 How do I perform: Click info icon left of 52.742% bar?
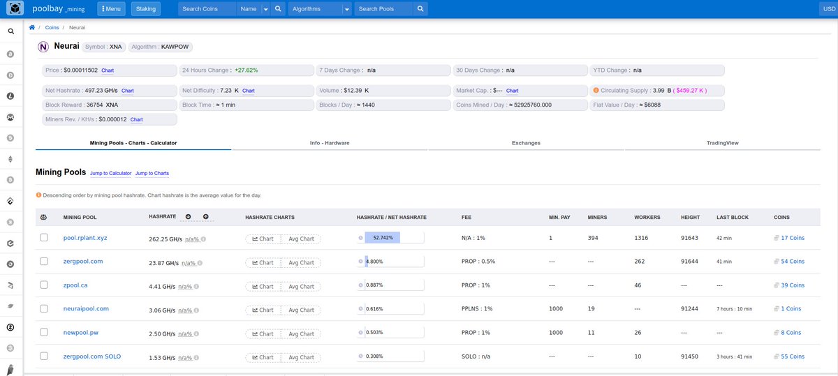point(360,238)
